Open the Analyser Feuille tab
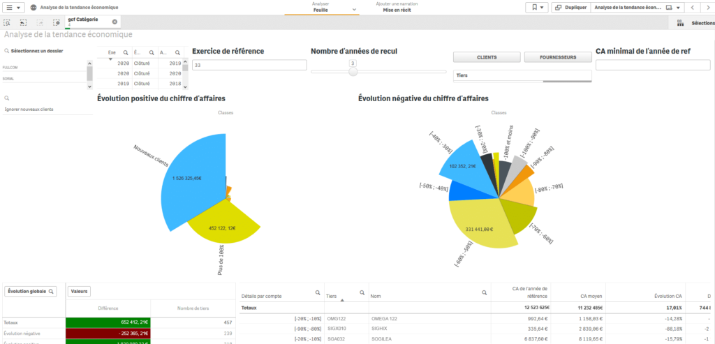Viewport: 715px width, 344px height. [x=321, y=8]
